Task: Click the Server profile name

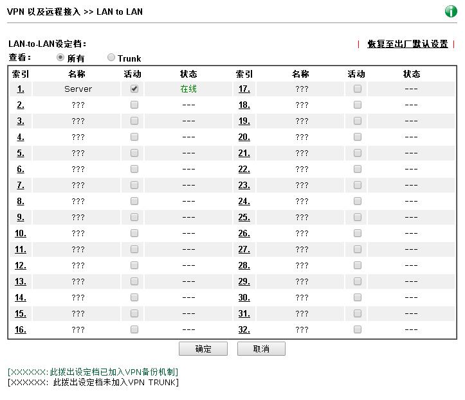Action: (78, 89)
